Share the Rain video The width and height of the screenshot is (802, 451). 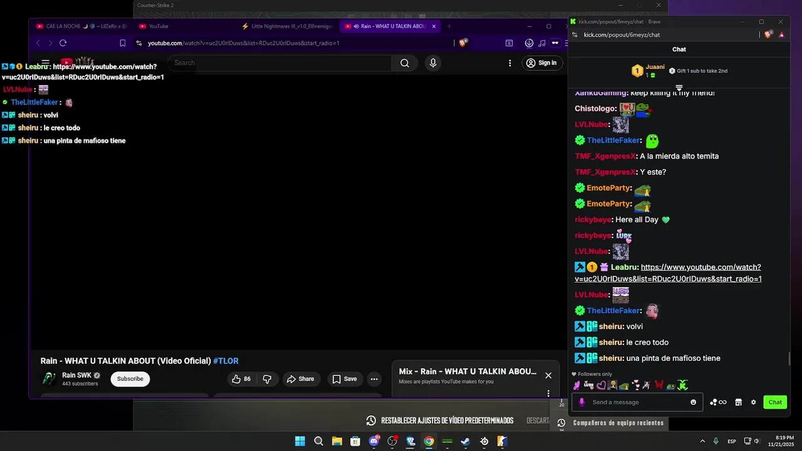(300, 379)
